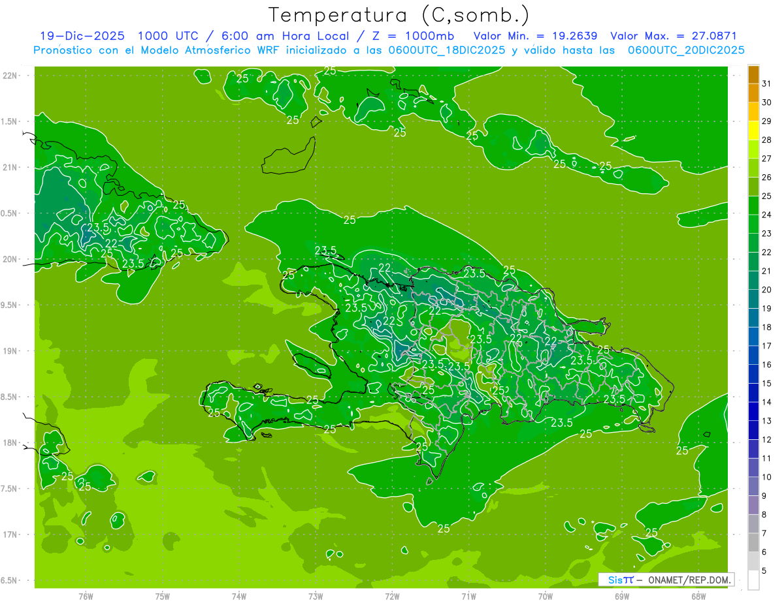Click the '0600UTC_20DIC2025' valid-until timestamp
784x605 pixels.
point(686,50)
